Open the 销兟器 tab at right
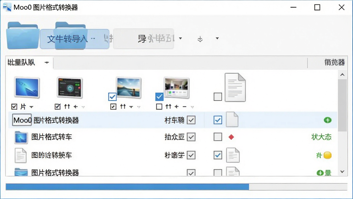The image size is (353, 199). click(334, 62)
